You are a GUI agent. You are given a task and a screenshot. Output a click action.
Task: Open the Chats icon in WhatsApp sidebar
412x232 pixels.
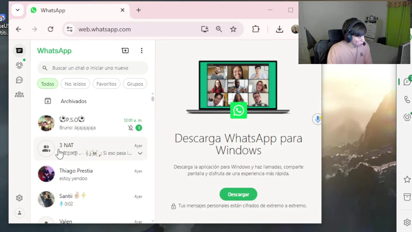pos(19,51)
